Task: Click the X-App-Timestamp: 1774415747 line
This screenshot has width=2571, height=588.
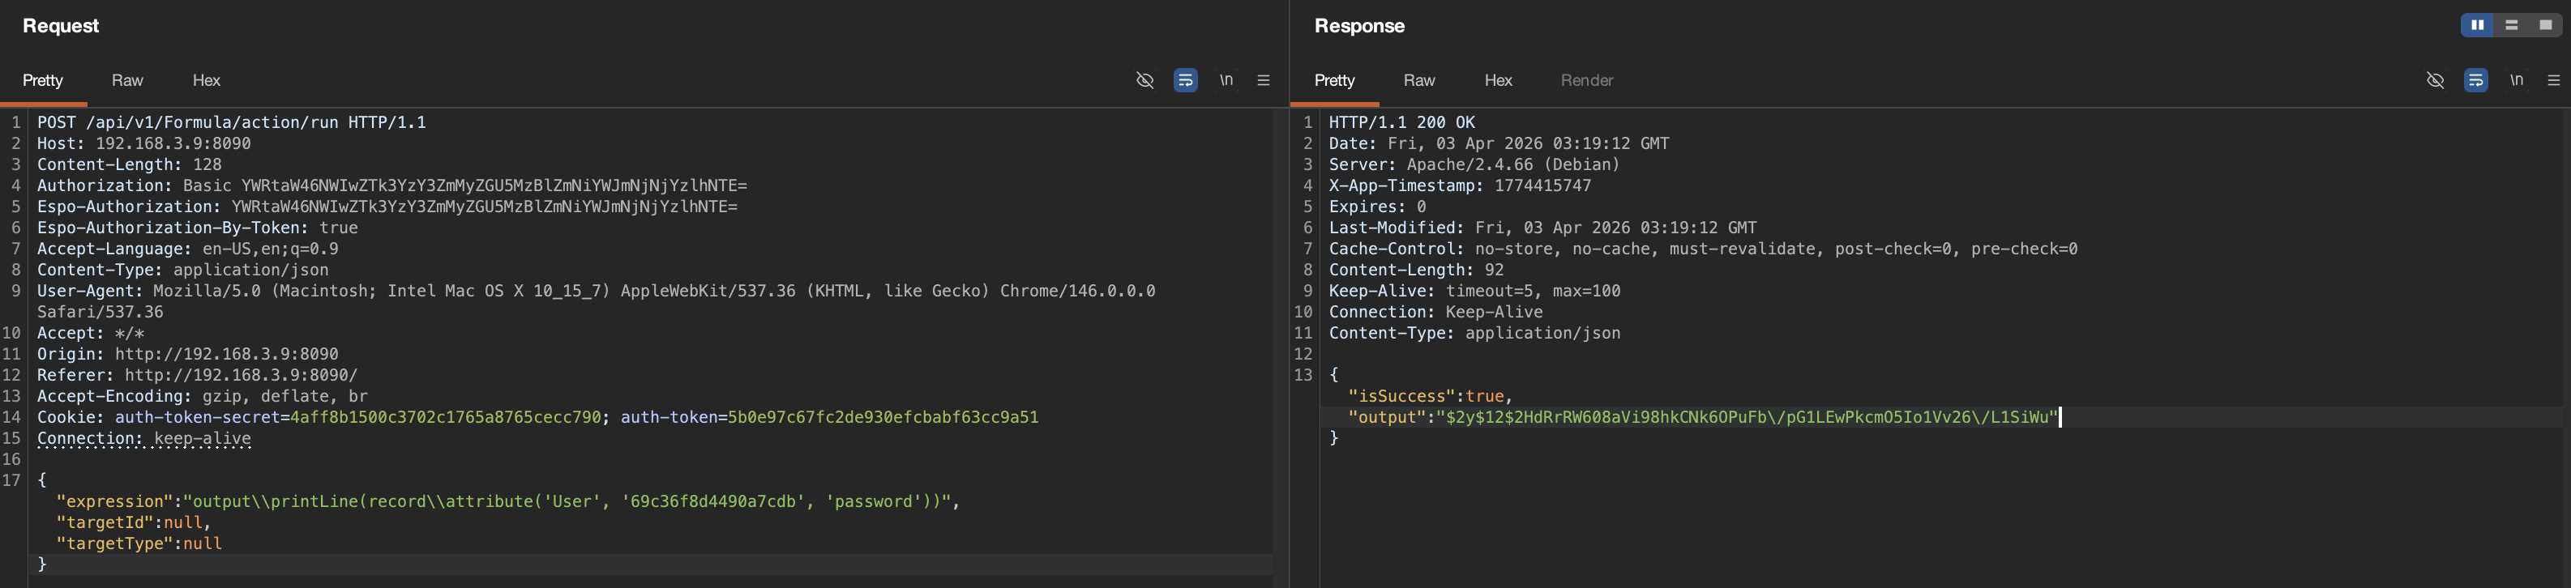Action: tap(1460, 185)
